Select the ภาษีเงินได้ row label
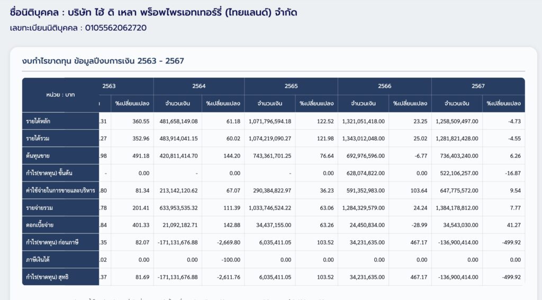 tap(41, 260)
